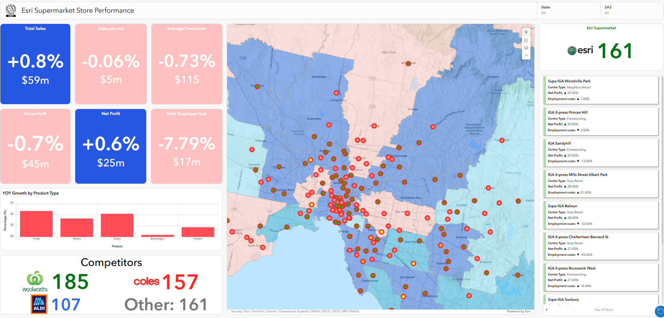This screenshot has height=318, width=664.
Task: Select Supa IGA Balwyn list item
Action: (600, 215)
